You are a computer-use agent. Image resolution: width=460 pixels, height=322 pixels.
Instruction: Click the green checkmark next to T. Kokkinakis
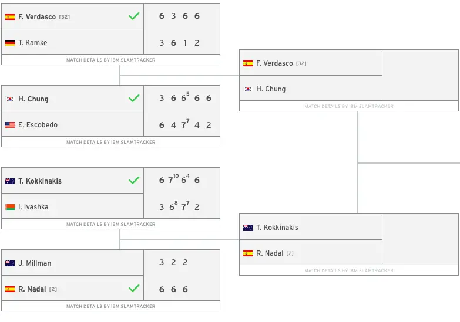coord(134,180)
